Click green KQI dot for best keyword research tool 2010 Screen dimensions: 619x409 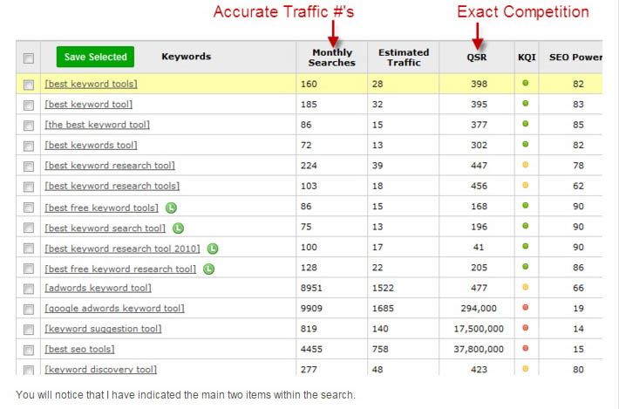click(526, 246)
